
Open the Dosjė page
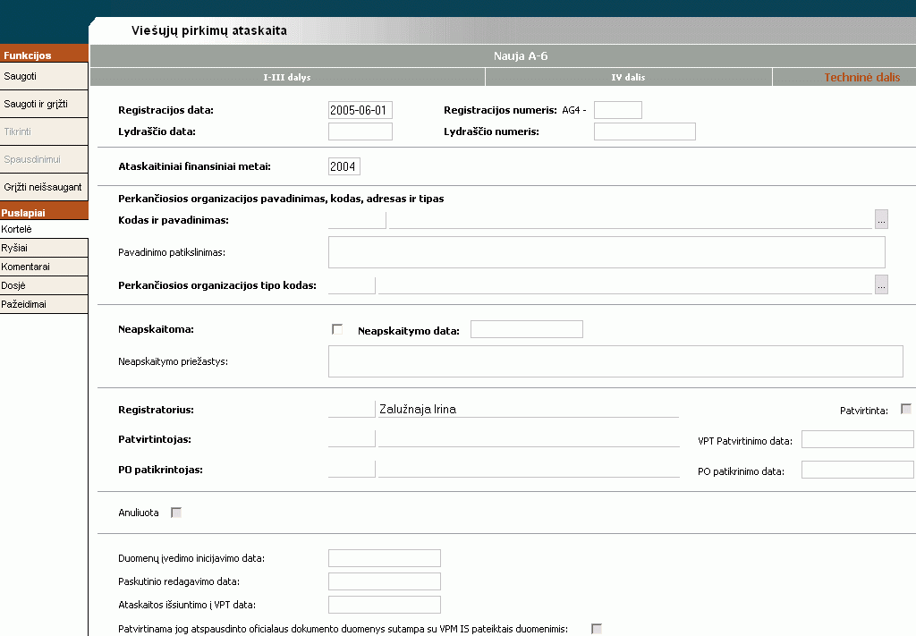point(44,285)
